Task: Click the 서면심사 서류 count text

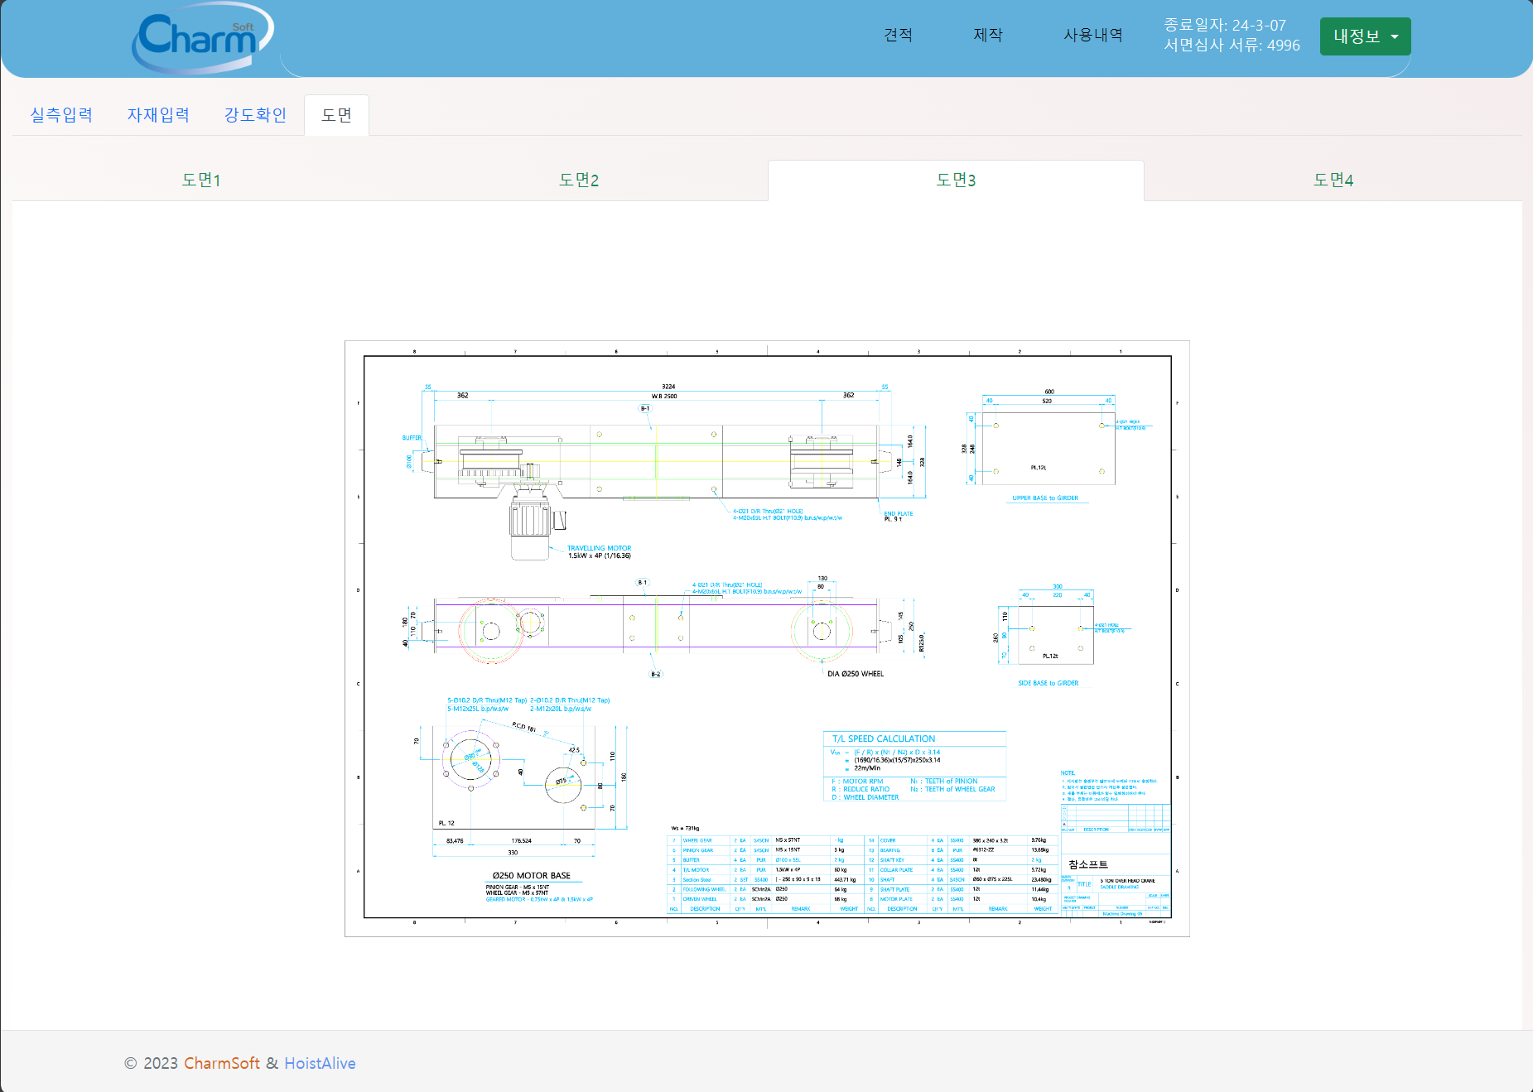Action: pyautogui.click(x=1232, y=46)
